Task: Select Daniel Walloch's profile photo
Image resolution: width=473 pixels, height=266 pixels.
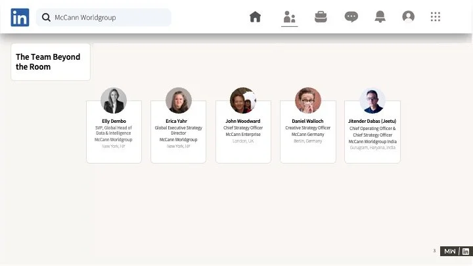Action: 308,100
